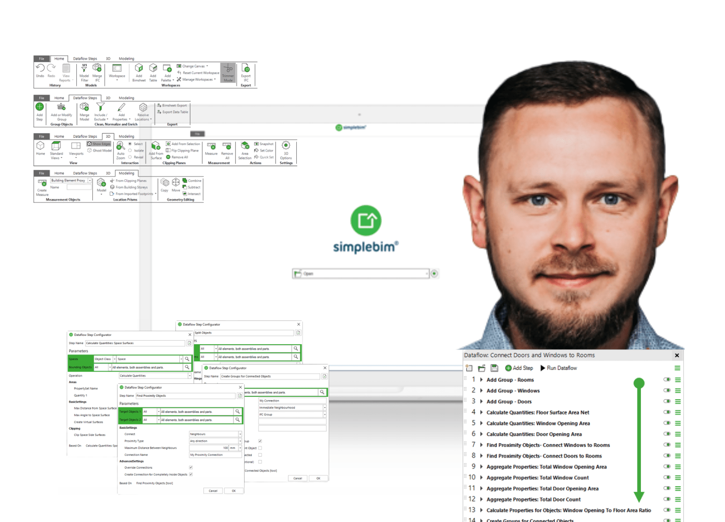Click the Run Dataflow button
This screenshot has width=725, height=522.
click(x=558, y=368)
